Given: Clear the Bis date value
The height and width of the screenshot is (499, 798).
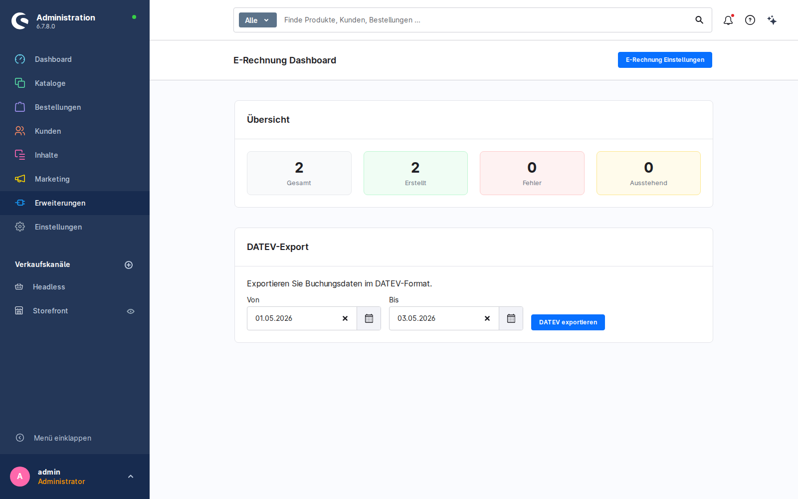Looking at the screenshot, I should [x=487, y=318].
